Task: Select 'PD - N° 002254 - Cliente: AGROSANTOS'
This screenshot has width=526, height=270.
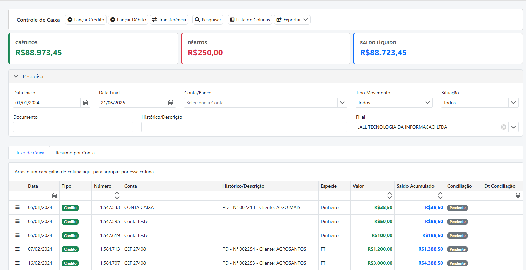Action: (x=264, y=249)
